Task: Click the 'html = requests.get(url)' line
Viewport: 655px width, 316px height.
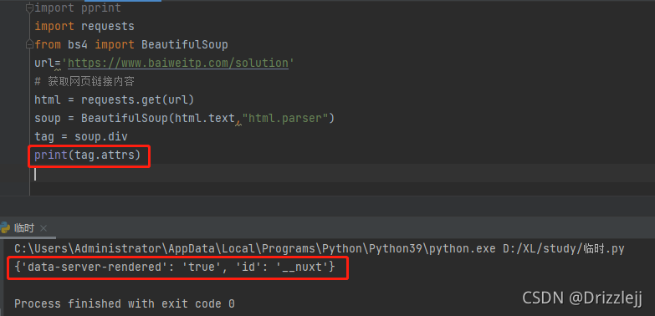Action: (x=115, y=99)
